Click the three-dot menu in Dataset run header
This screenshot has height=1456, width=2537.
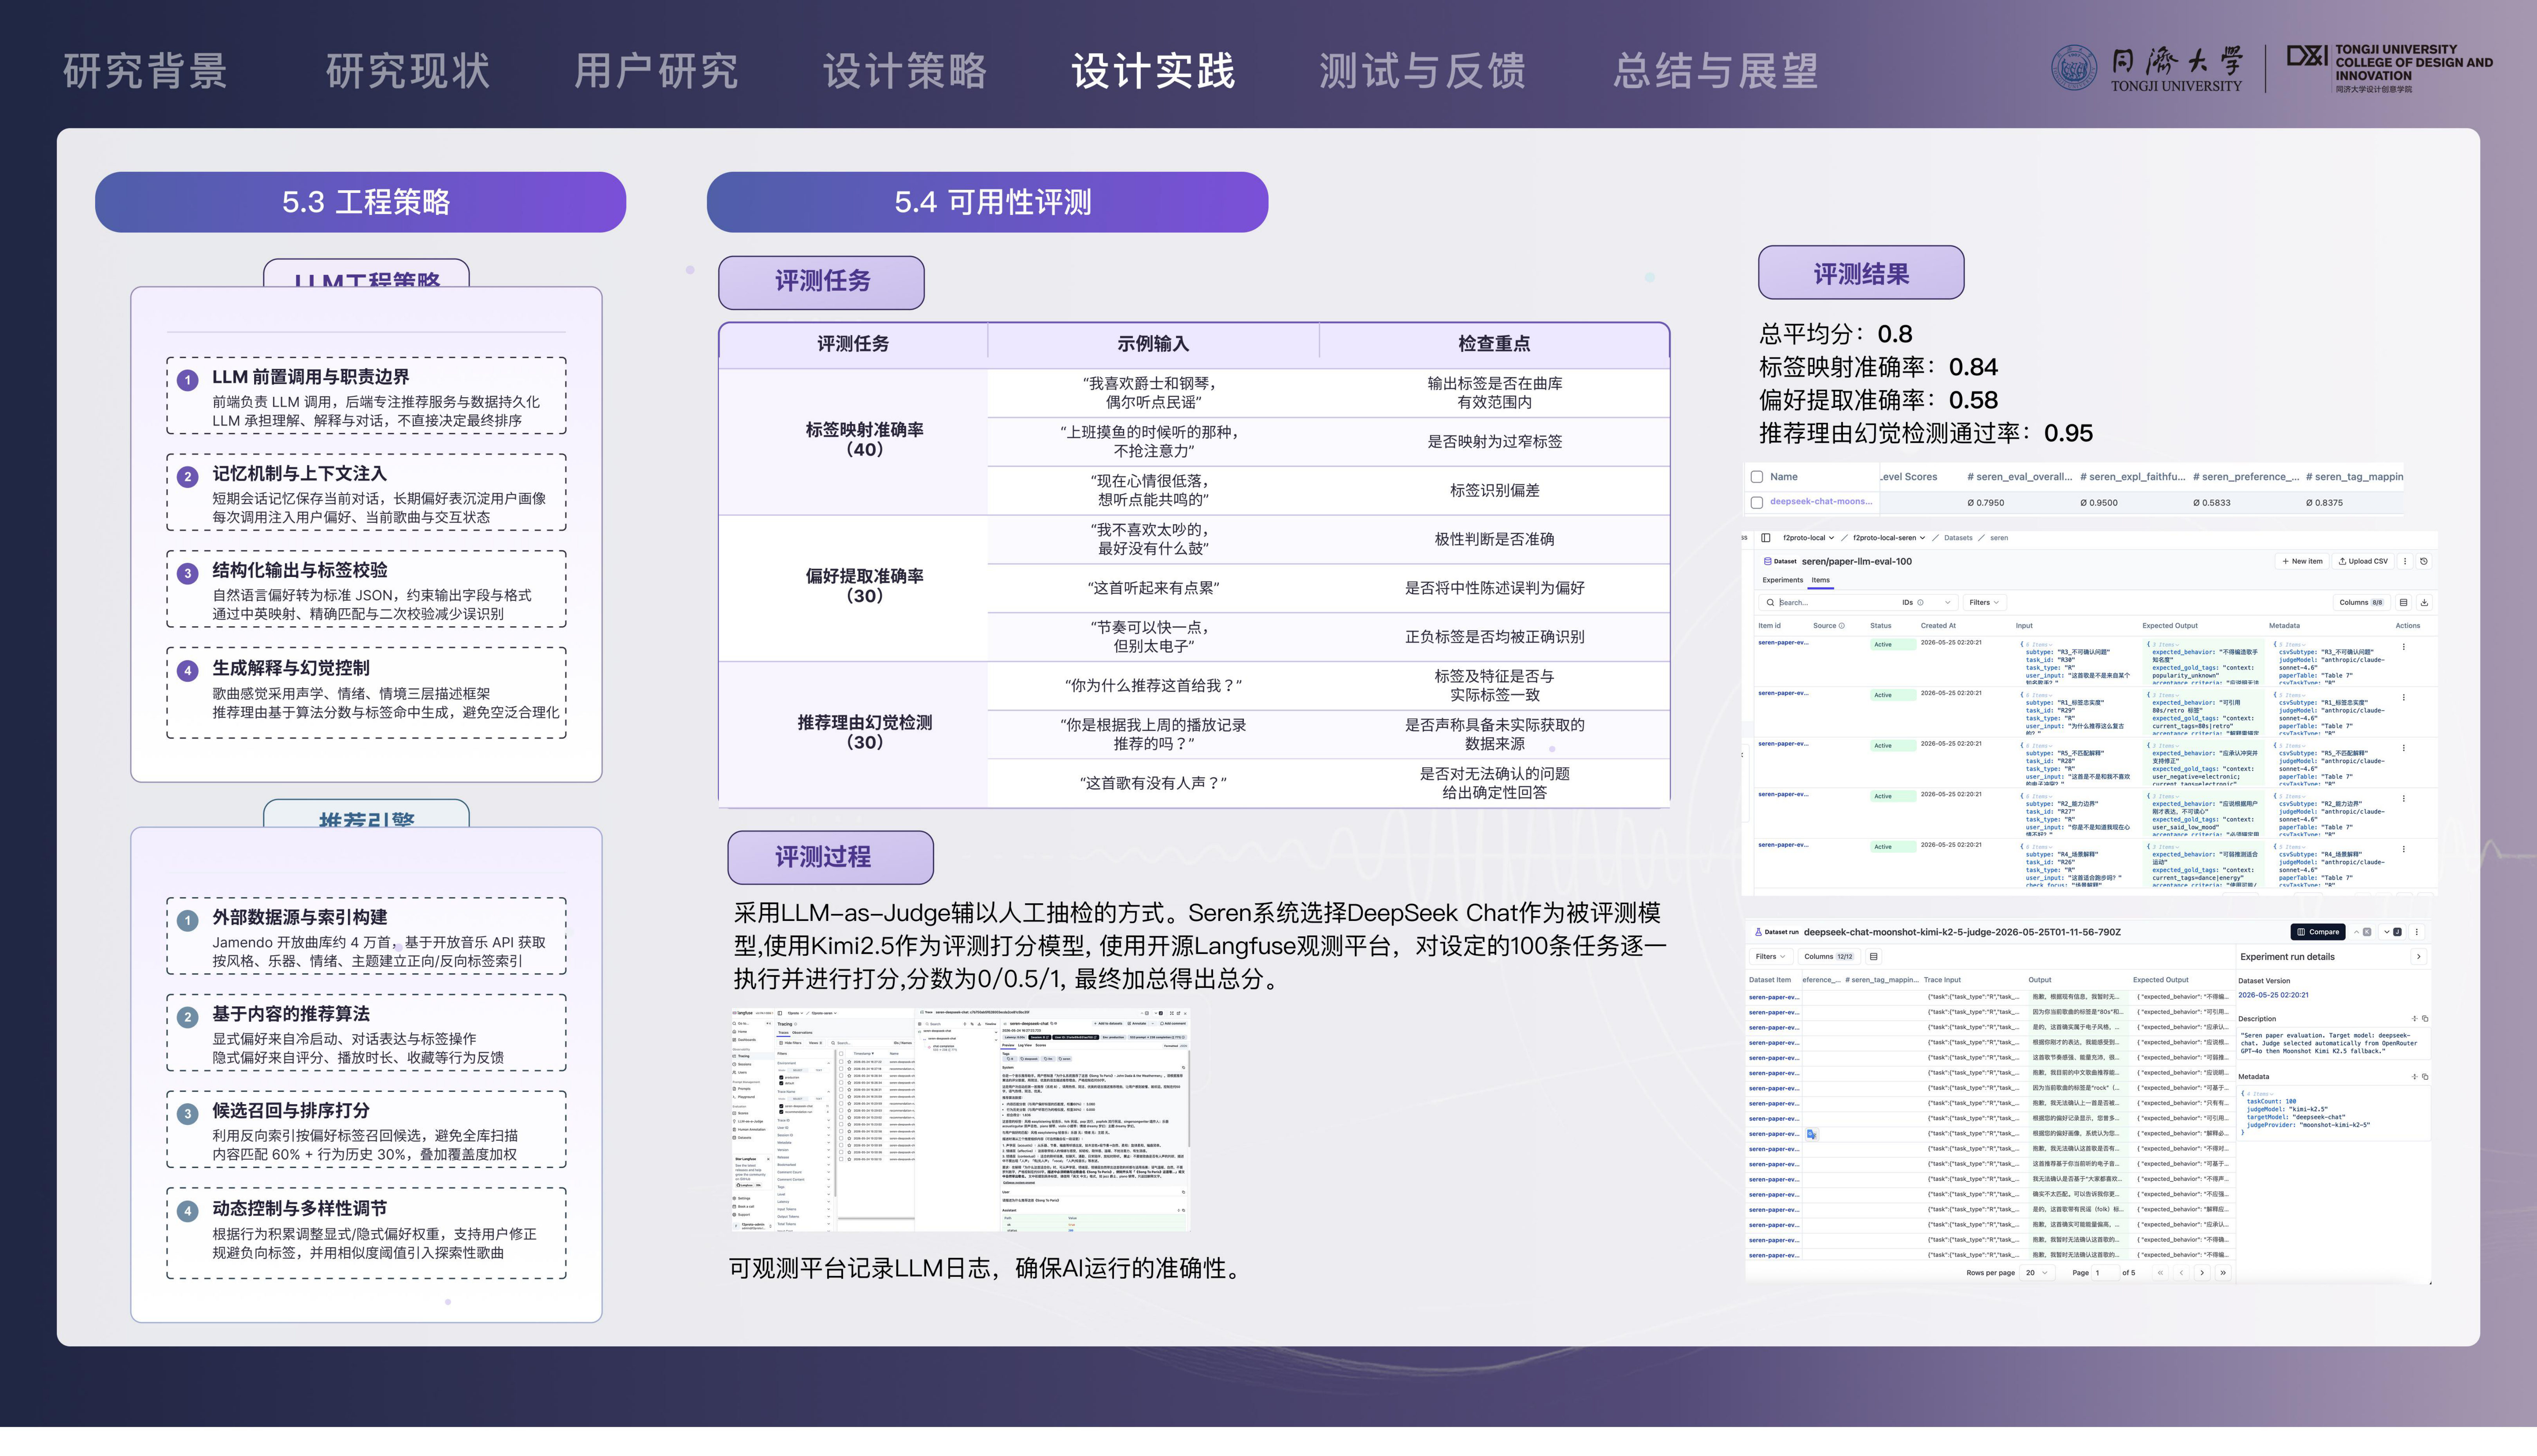coord(2417,932)
